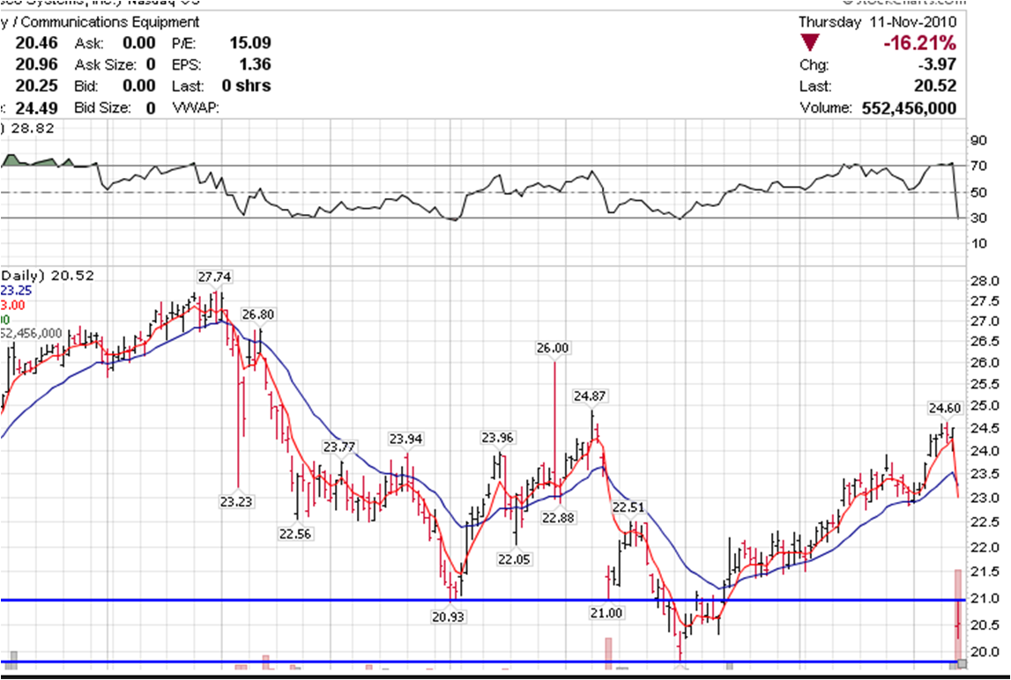
Task: Click the 24.60 high price label
Action: pyautogui.click(x=945, y=408)
